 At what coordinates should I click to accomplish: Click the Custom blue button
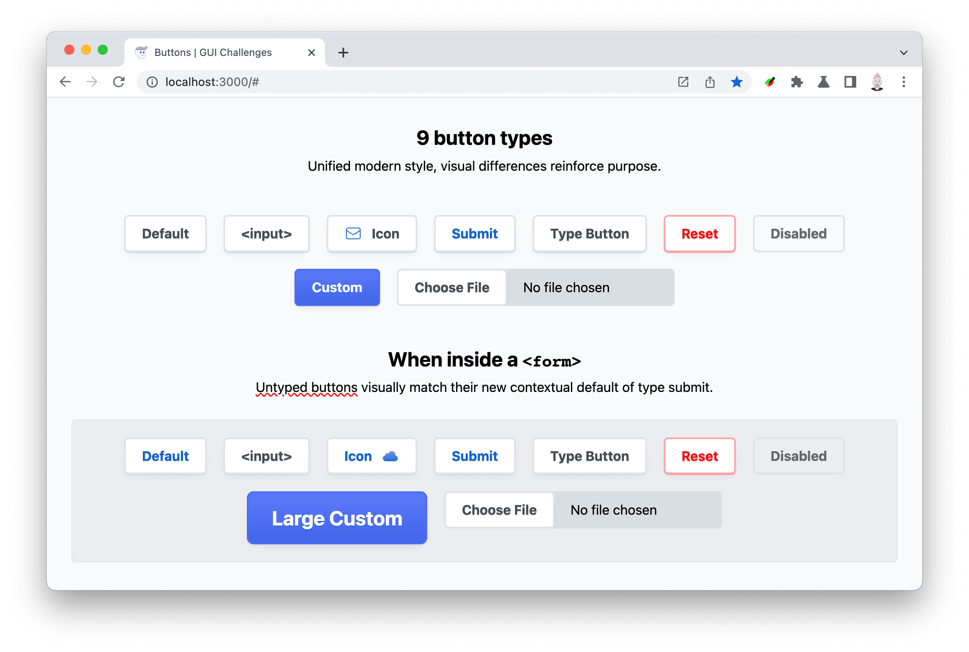pos(337,286)
